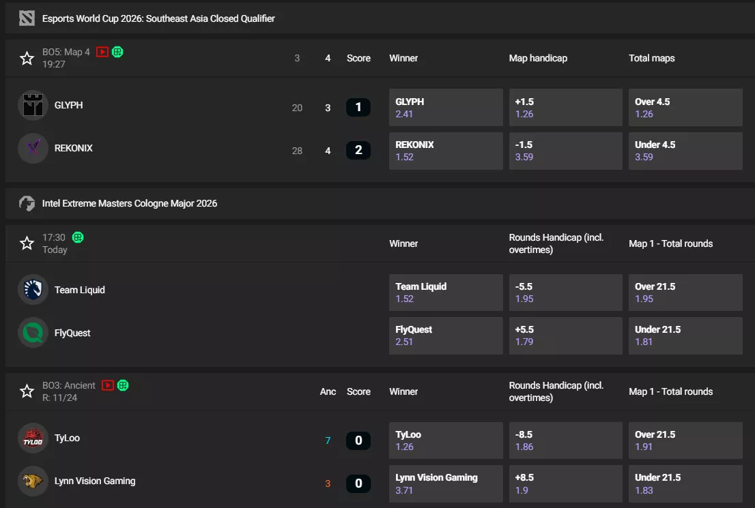Click the TyLoo team logo
This screenshot has height=508, width=755.
tap(33, 438)
